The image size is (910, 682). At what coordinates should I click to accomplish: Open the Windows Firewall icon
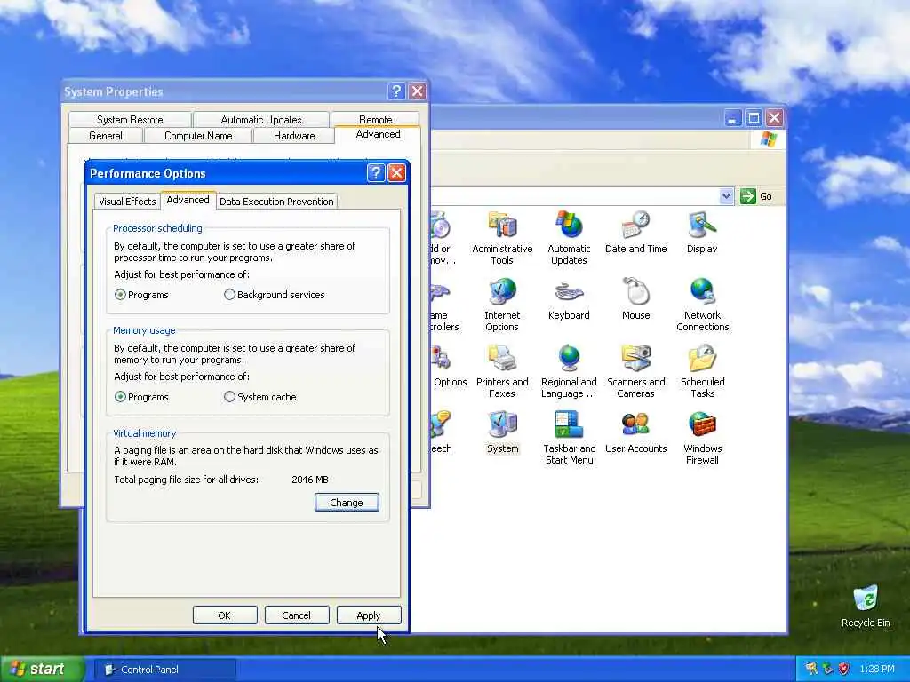[x=702, y=439]
